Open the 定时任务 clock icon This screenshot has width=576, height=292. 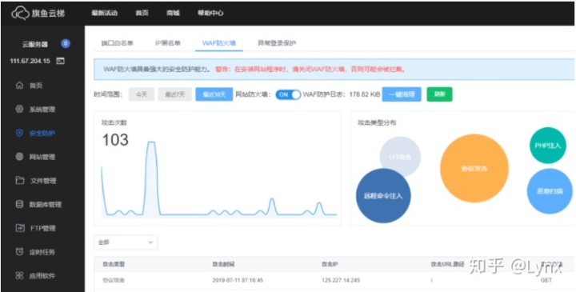[x=19, y=252]
